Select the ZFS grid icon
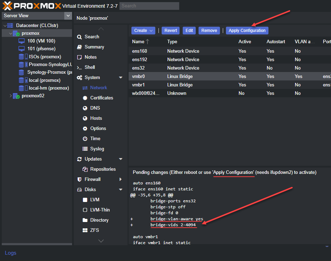This screenshot has width=331, height=261. (x=85, y=230)
